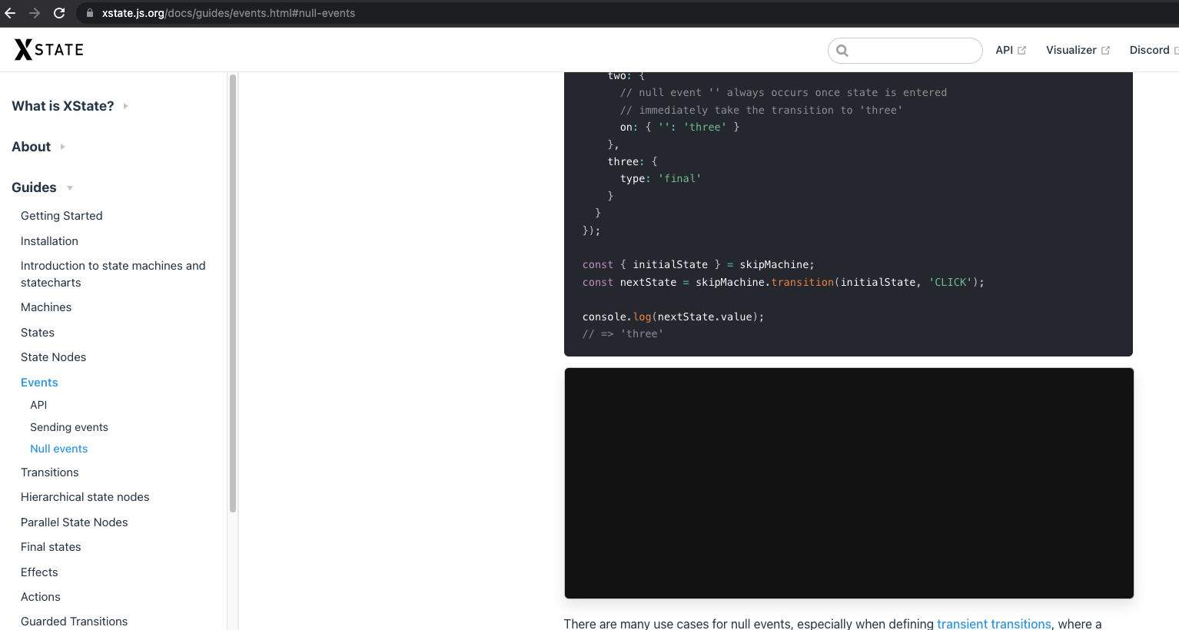Click the external-link icon next to API
This screenshot has height=630, width=1179.
click(x=1021, y=49)
